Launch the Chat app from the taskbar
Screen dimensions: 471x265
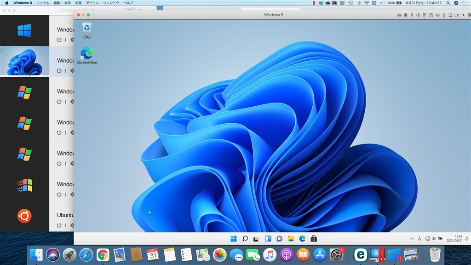pos(279,239)
